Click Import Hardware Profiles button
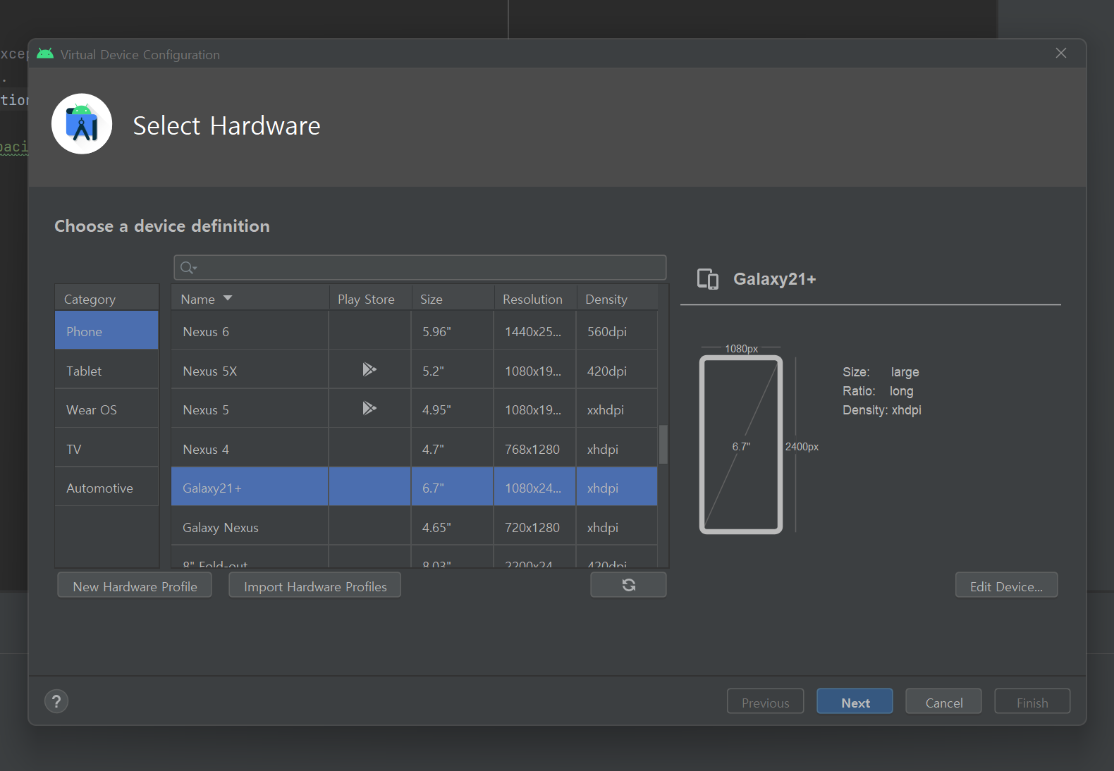This screenshot has width=1114, height=771. [315, 586]
